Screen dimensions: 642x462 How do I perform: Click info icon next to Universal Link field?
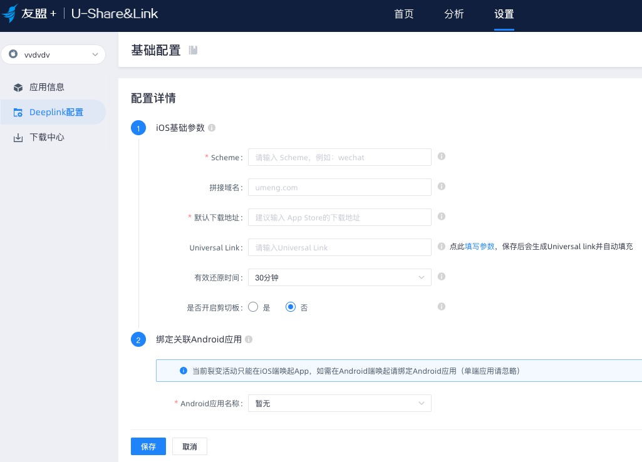[x=442, y=247]
